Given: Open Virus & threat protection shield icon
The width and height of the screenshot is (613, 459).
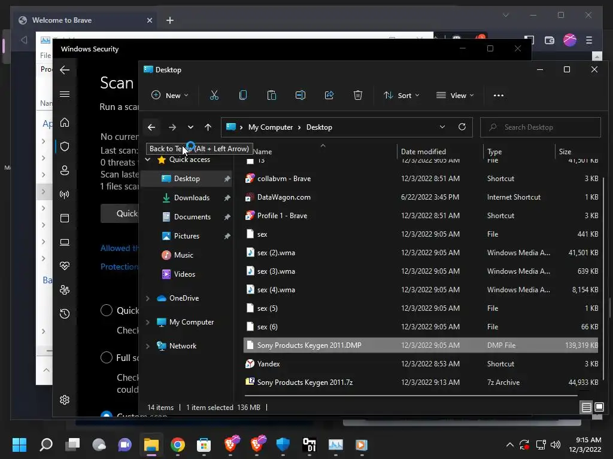Looking at the screenshot, I should tap(65, 146).
